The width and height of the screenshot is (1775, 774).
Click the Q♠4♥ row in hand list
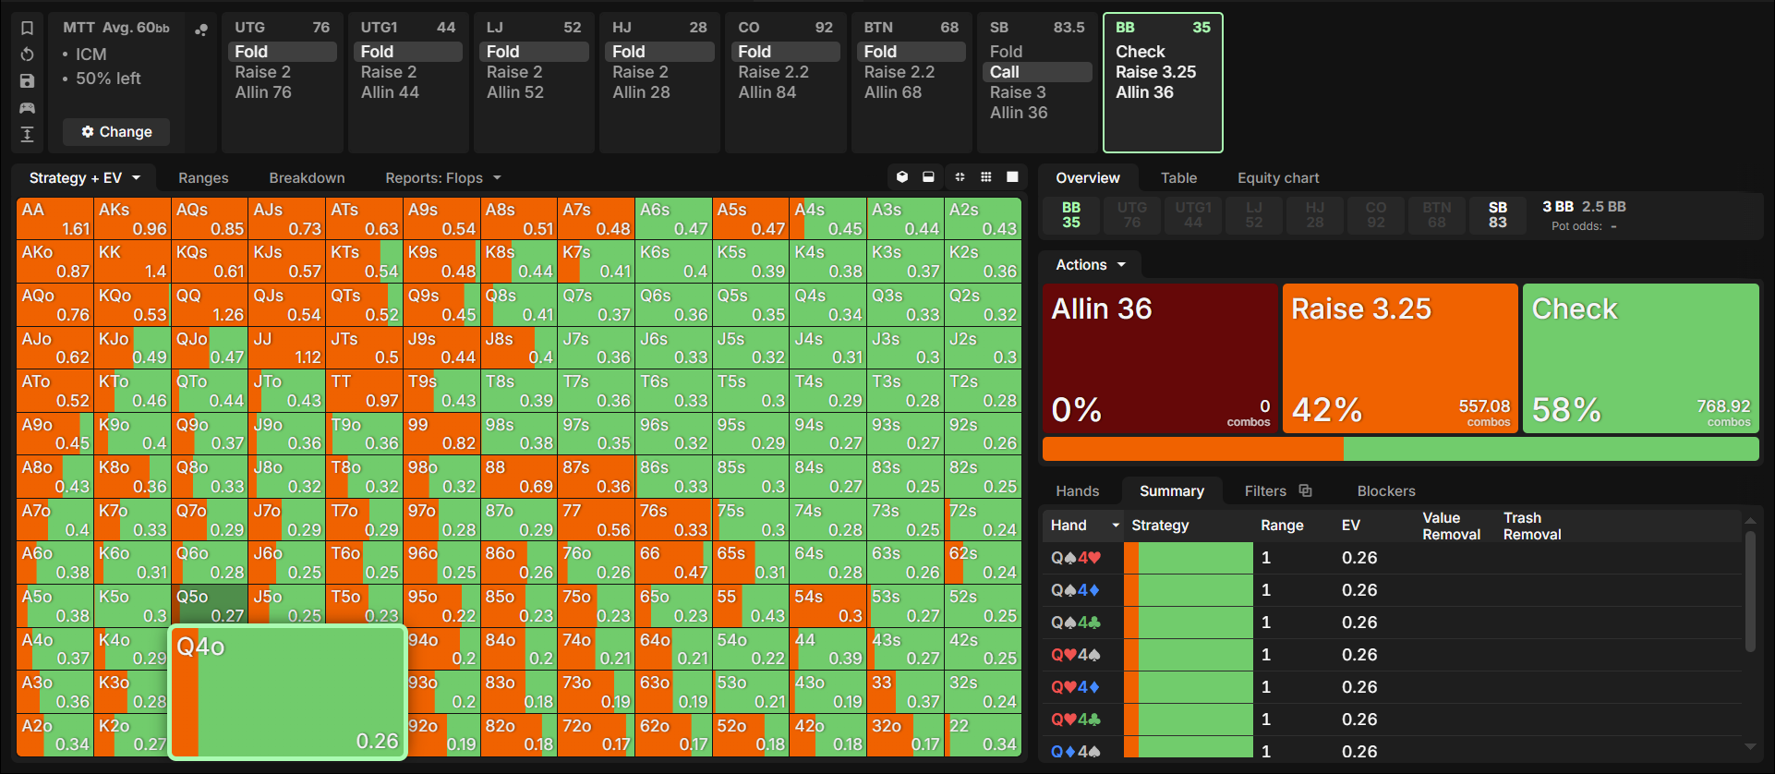(x=1393, y=558)
